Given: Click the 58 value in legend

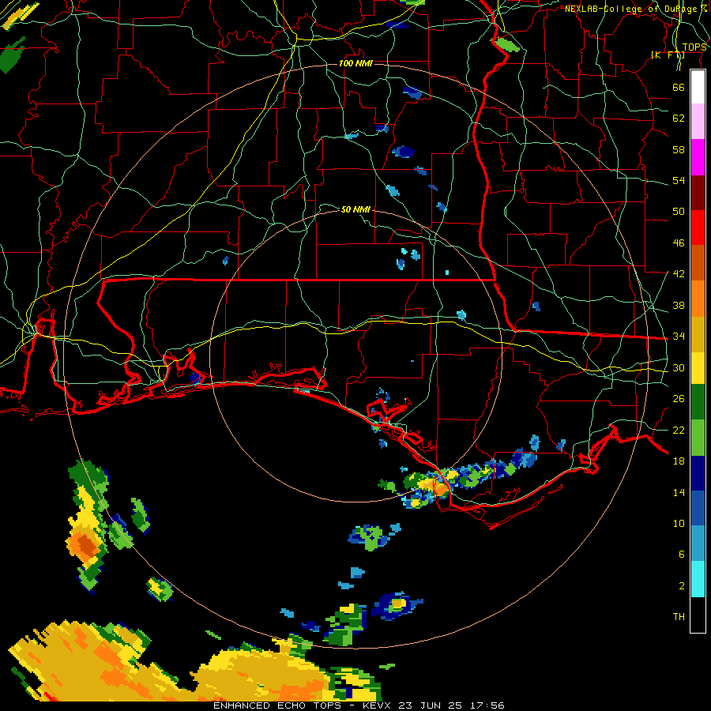Looking at the screenshot, I should point(679,149).
